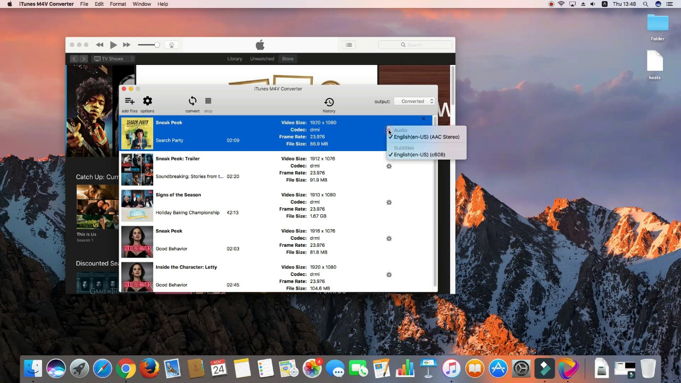Switch to the Unwatched tab in iTunes

(262, 59)
